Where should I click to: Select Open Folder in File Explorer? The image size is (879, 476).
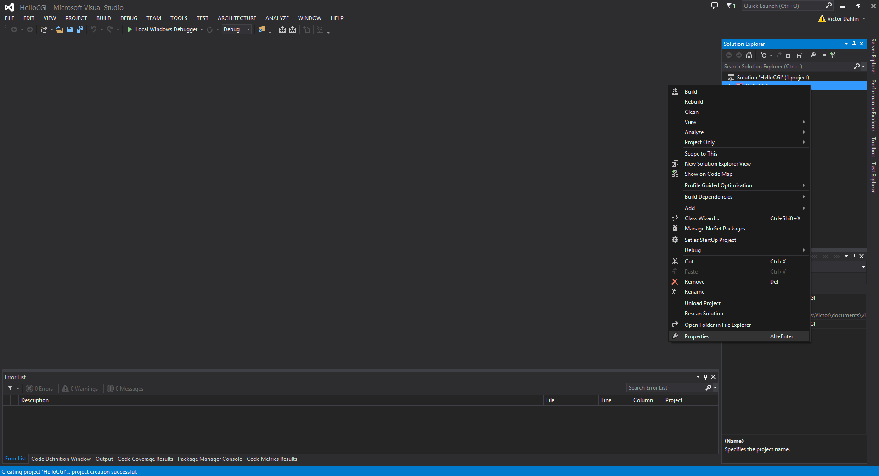pos(739,325)
